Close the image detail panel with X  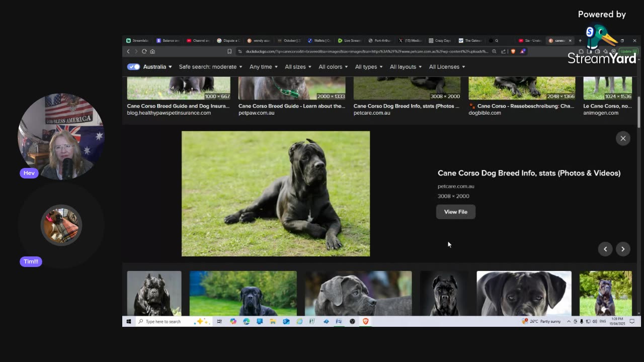[x=623, y=138]
